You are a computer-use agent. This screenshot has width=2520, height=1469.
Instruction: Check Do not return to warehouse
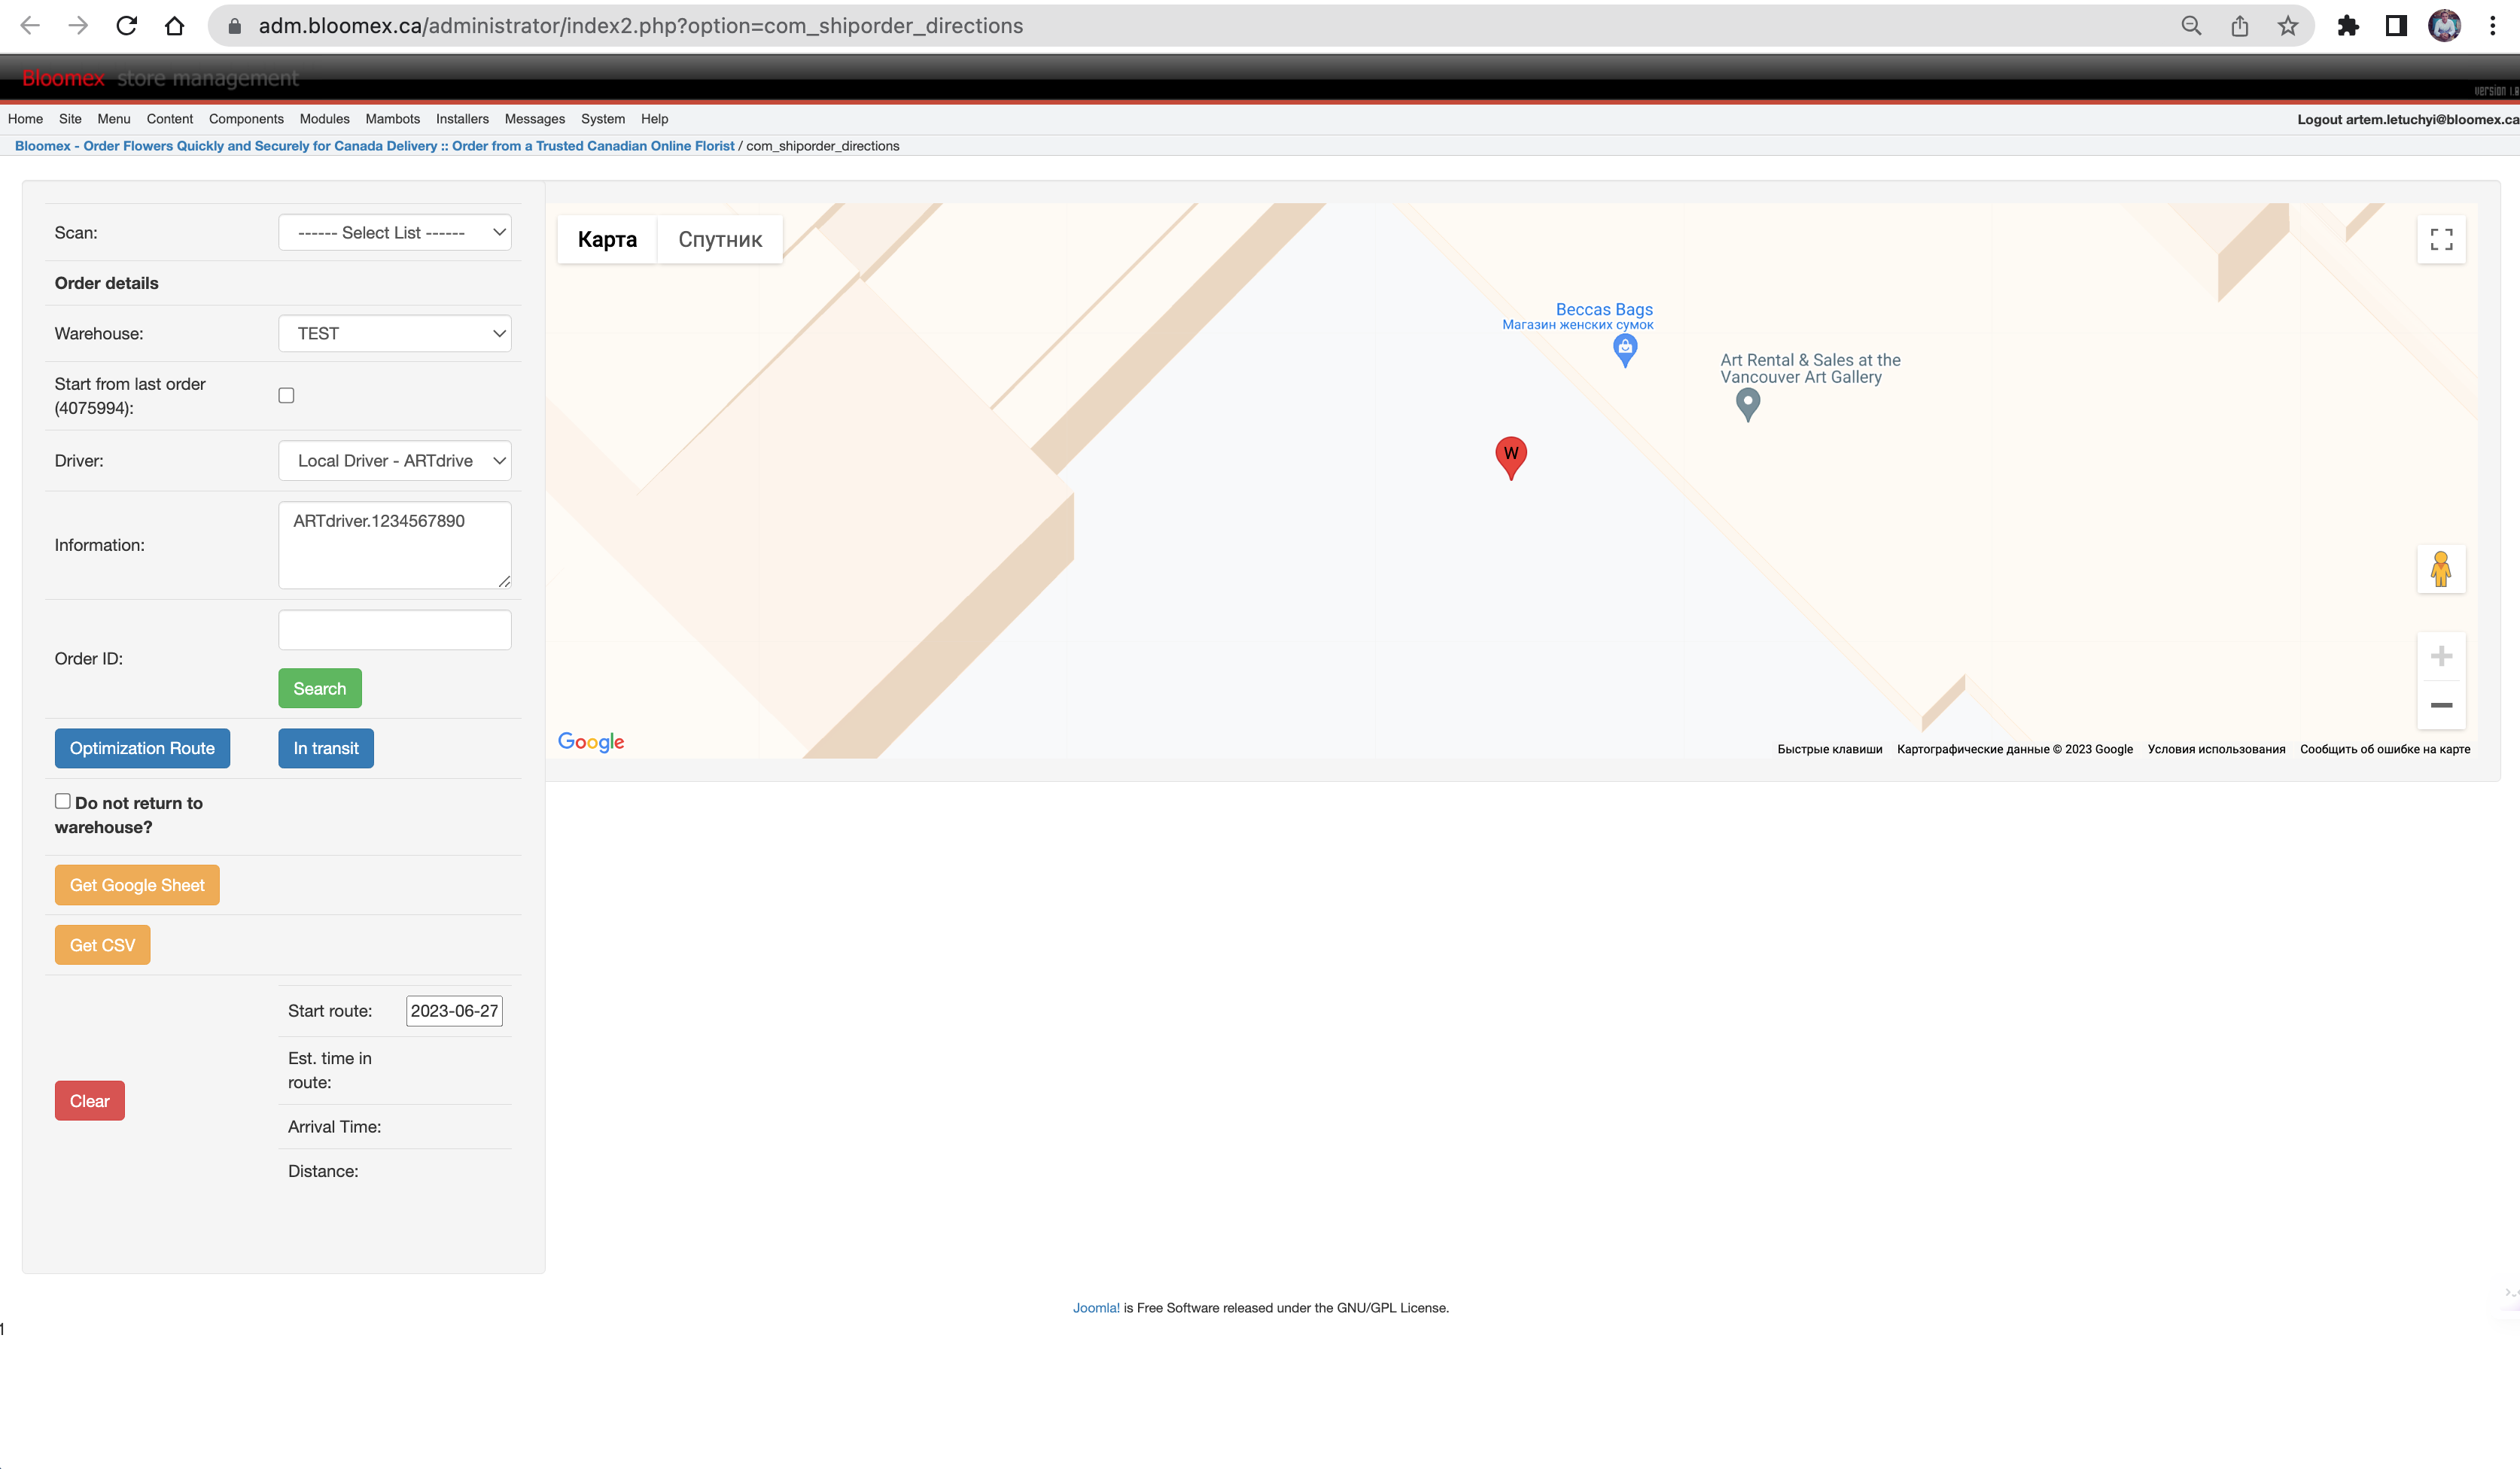click(x=63, y=801)
